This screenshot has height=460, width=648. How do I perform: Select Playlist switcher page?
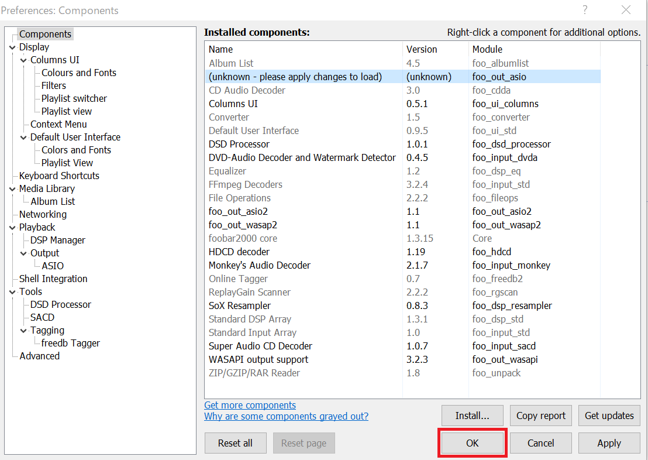pyautogui.click(x=74, y=98)
